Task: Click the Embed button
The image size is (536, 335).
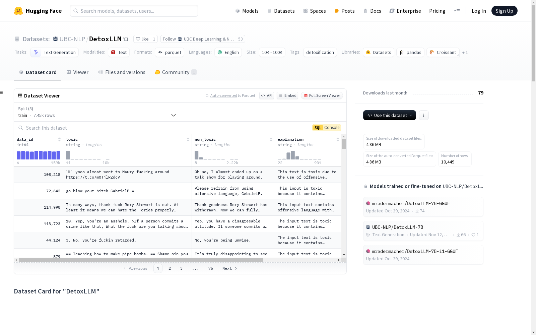Action: click(287, 95)
